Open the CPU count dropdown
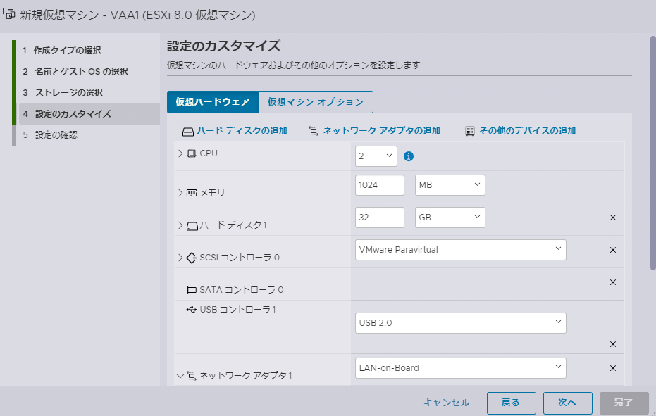 (x=376, y=156)
